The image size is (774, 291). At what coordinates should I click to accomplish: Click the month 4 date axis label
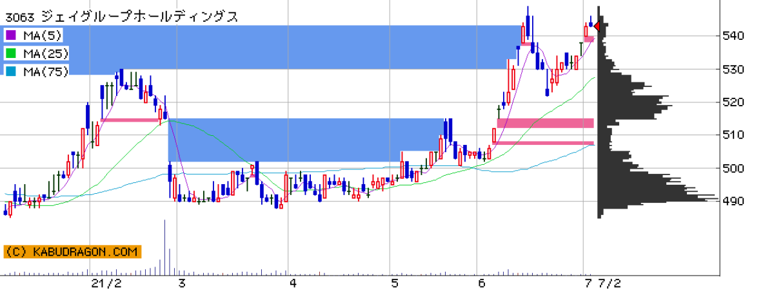(x=293, y=283)
